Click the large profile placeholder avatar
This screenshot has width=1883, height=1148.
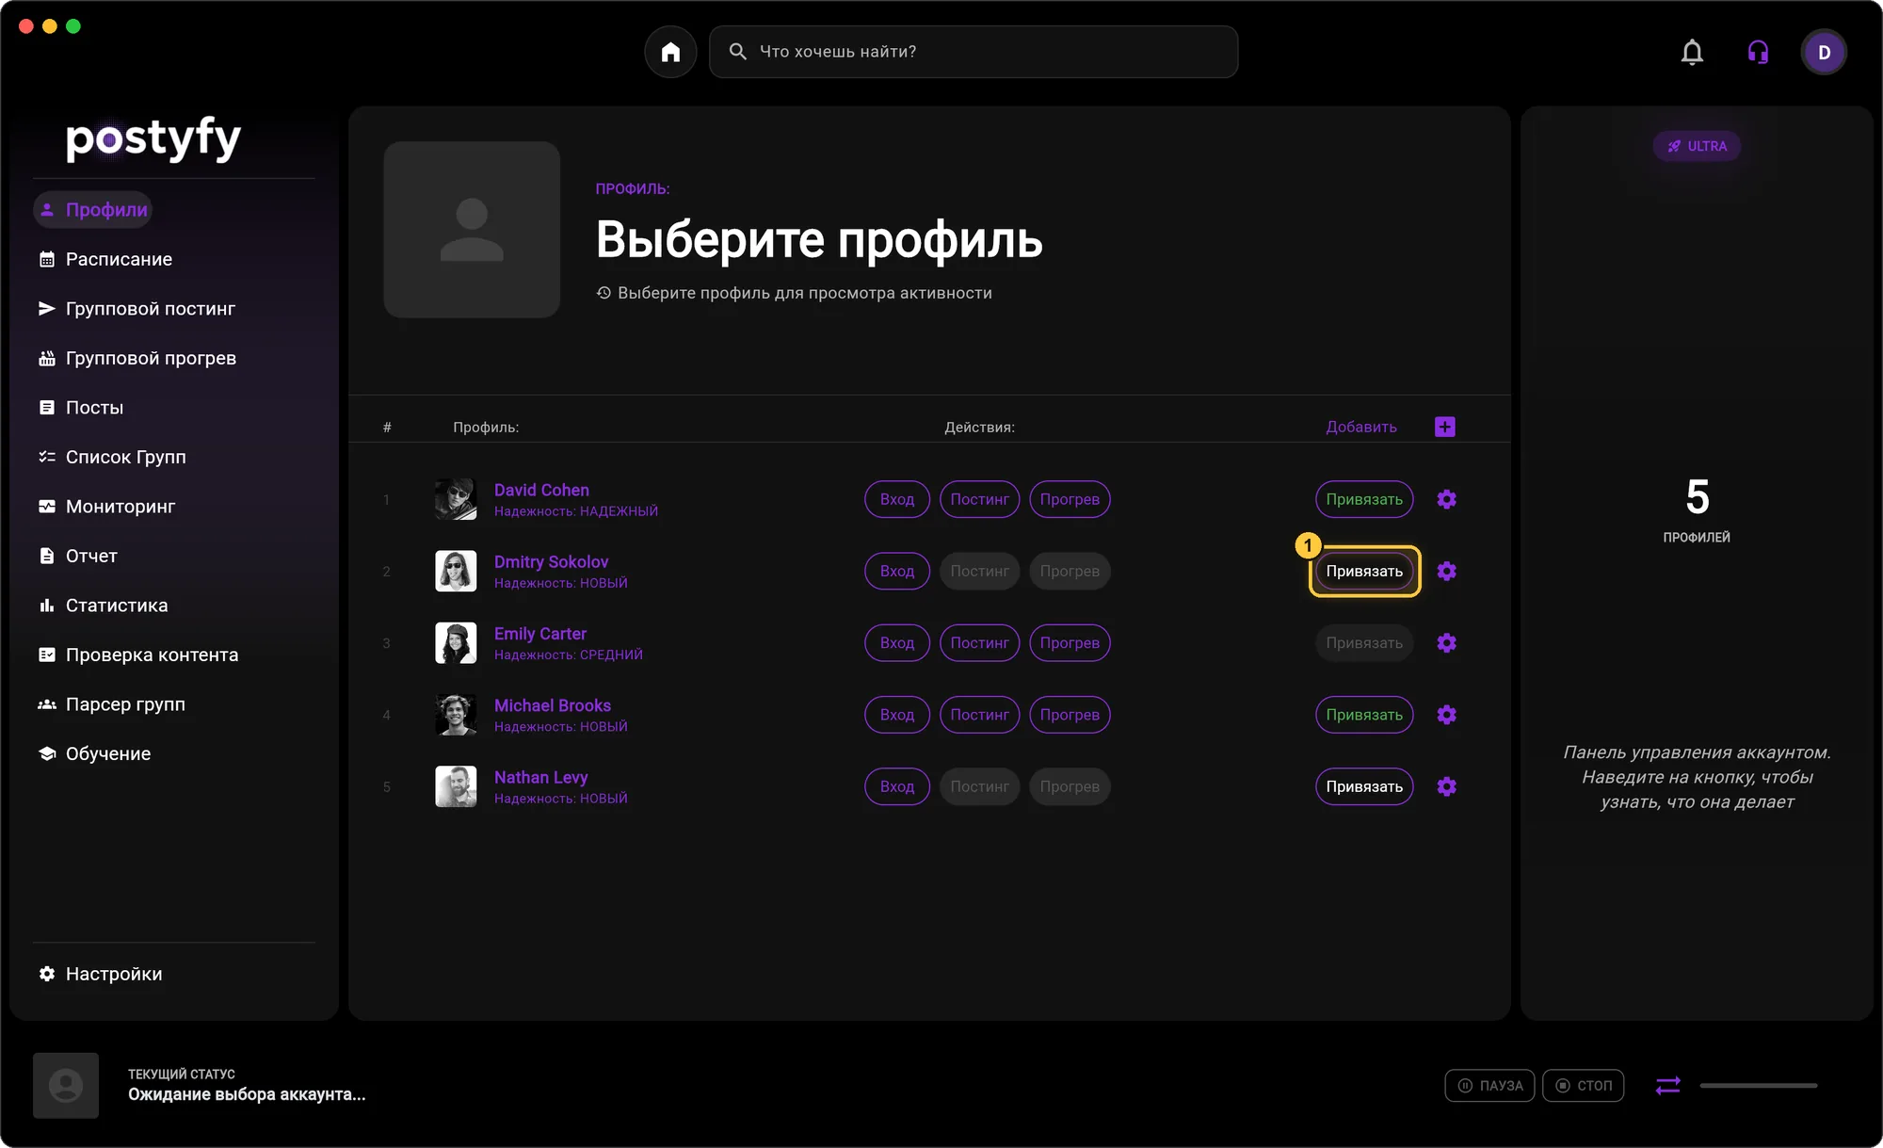click(472, 230)
